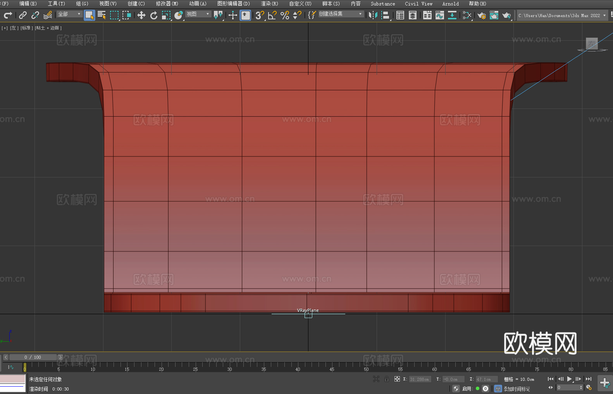Open the 工具(T) menu
Image resolution: width=613 pixels, height=394 pixels.
(57, 3)
